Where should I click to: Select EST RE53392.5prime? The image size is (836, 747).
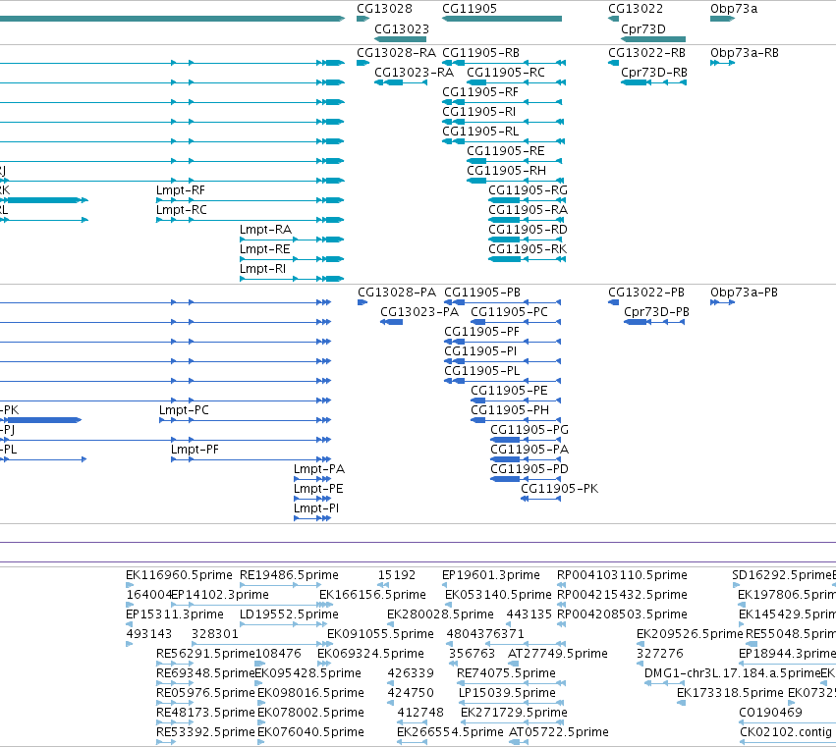pyautogui.click(x=205, y=732)
